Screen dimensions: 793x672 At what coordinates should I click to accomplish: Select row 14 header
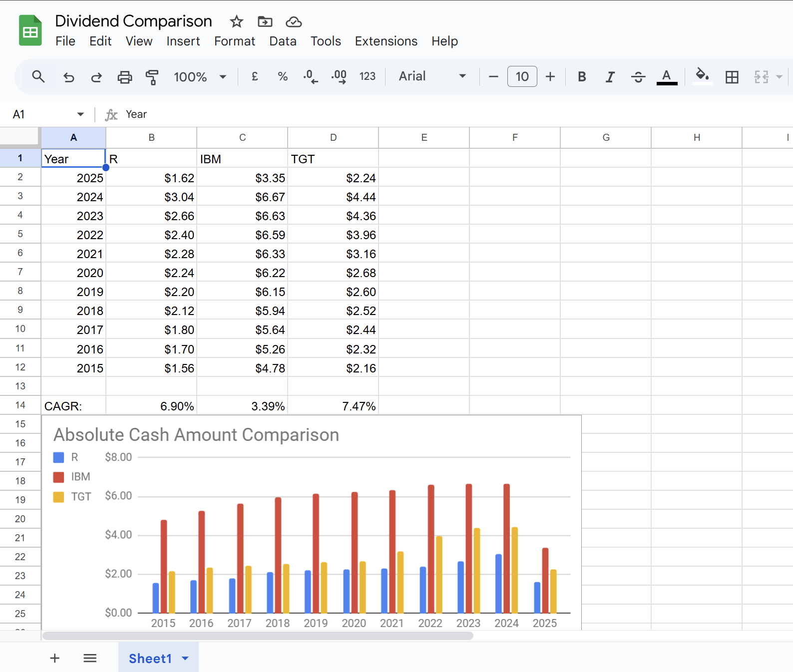click(20, 405)
